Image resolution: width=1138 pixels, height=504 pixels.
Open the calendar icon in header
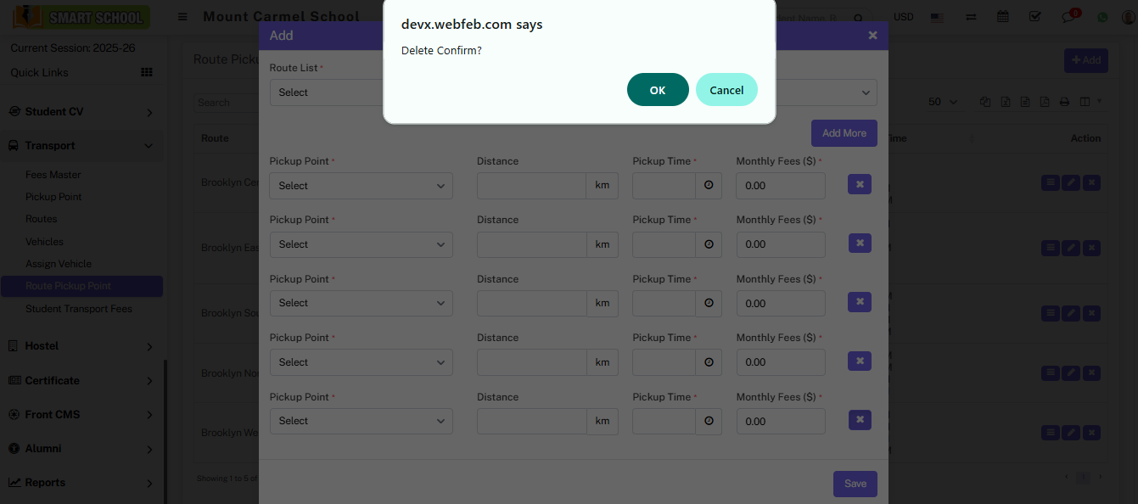[x=1003, y=17]
